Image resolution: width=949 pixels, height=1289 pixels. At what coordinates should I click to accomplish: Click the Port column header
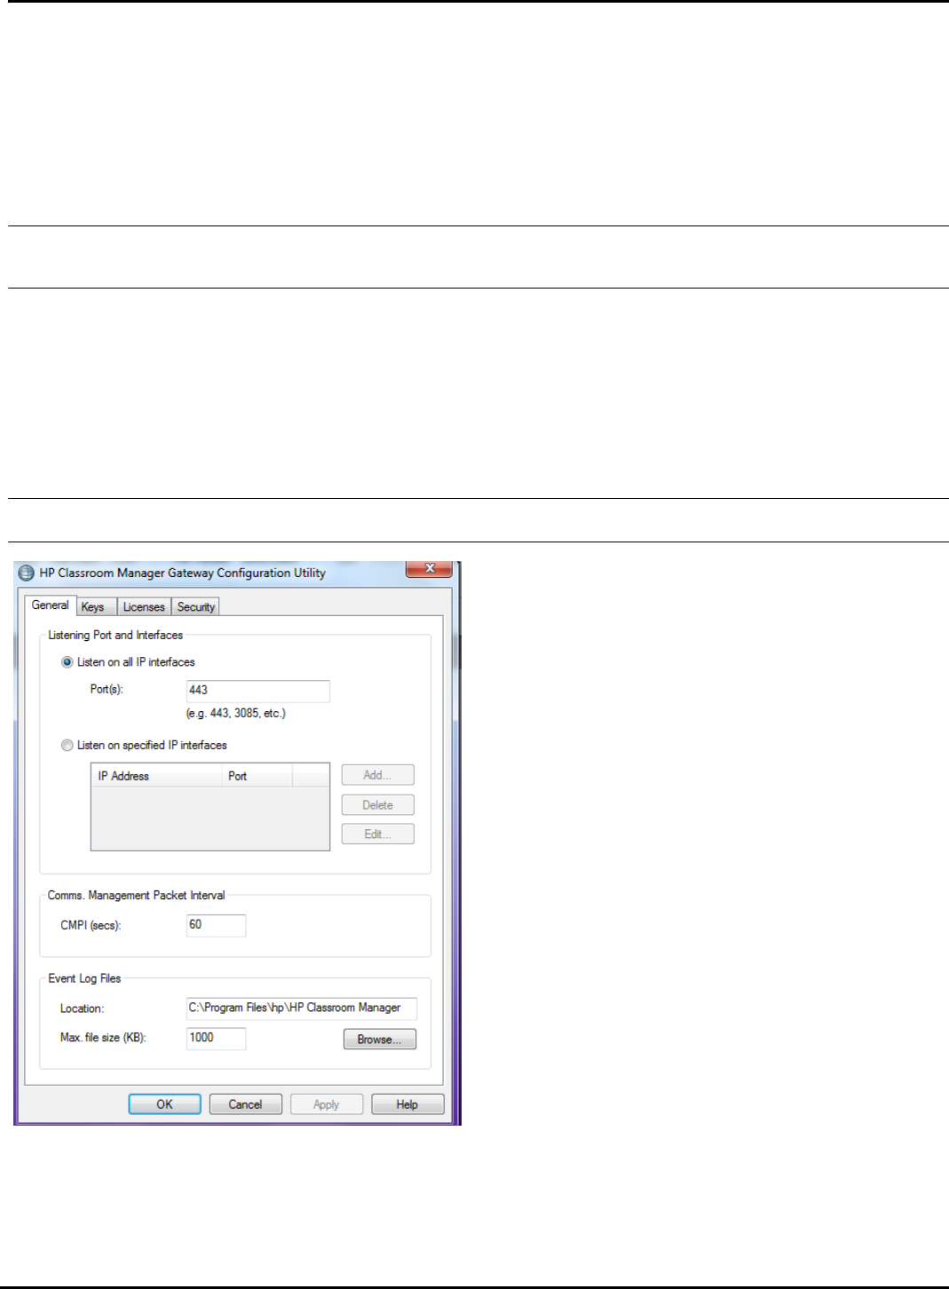tap(257, 776)
